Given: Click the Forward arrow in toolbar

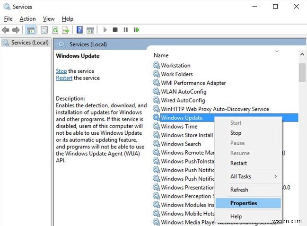Looking at the screenshot, I should tap(16, 30).
